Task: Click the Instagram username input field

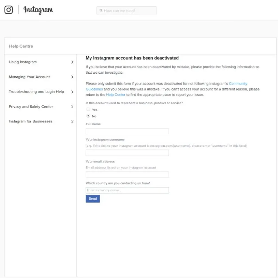Action: pyautogui.click(x=127, y=153)
